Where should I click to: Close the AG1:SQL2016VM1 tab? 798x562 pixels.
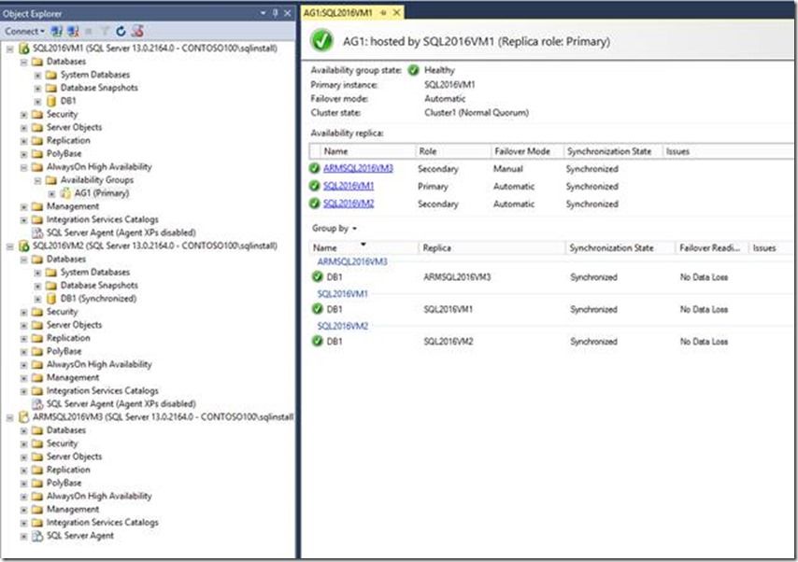(397, 13)
